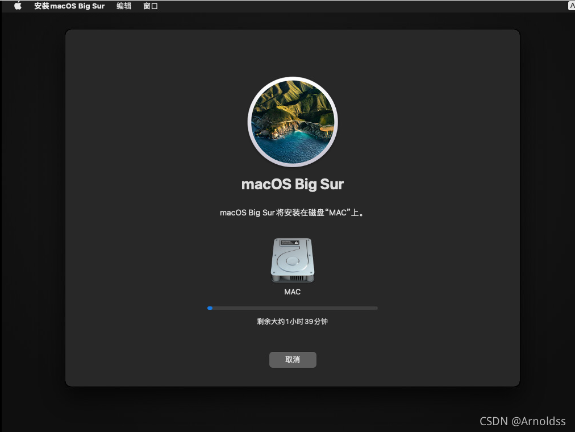Click the text macOS Big Sur将安装在磁盘“MAC”上

pos(292,213)
